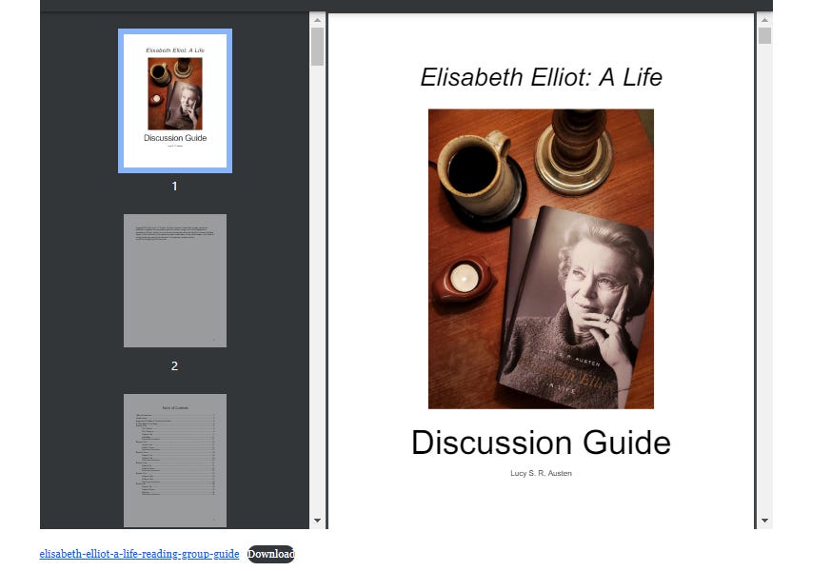Click the page number label 1
Viewport: 831px width, 571px height.
pyautogui.click(x=173, y=187)
